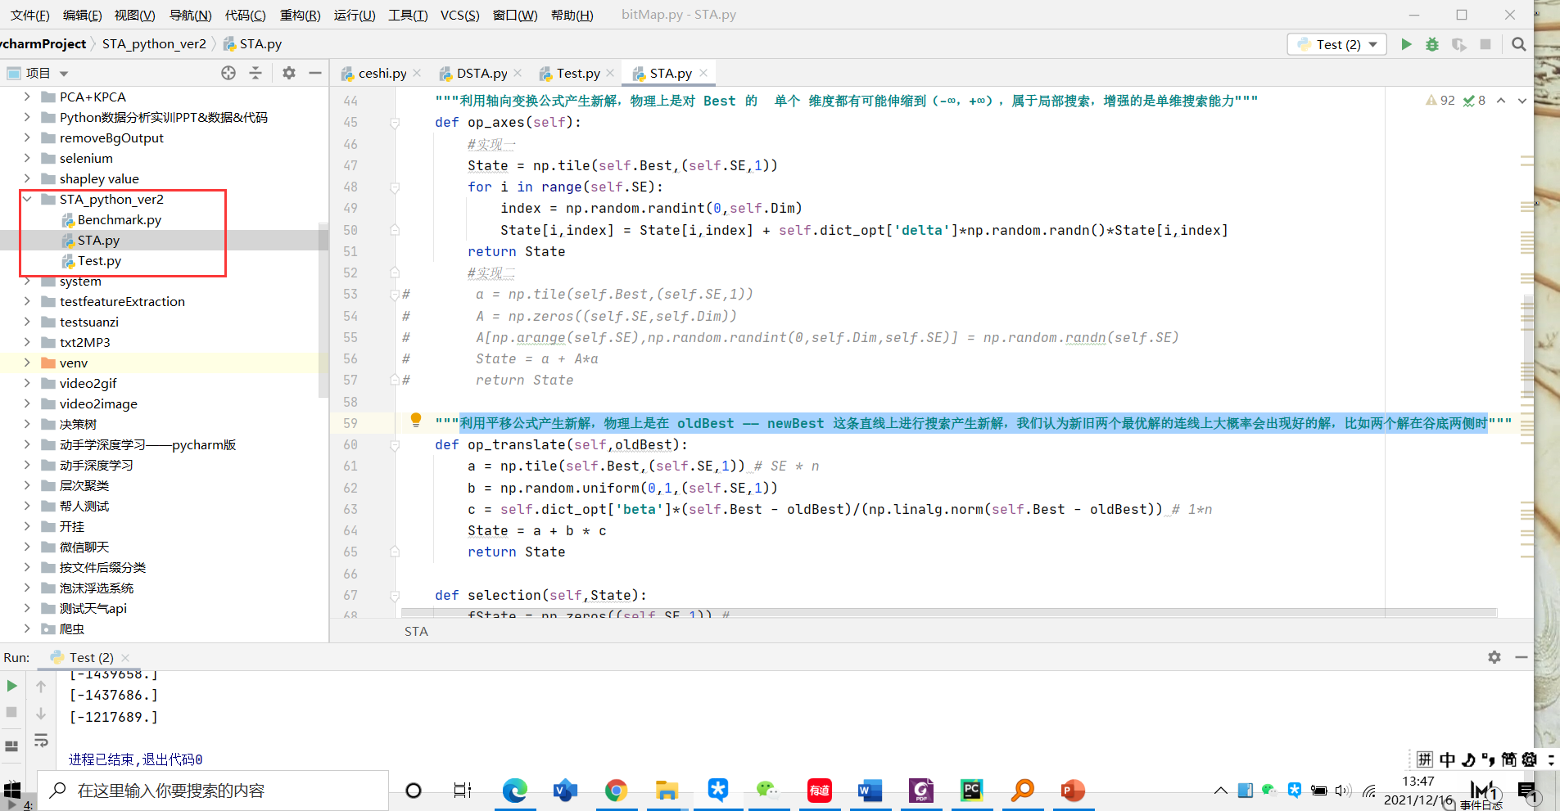1560x811 pixels.
Task: Hide the Run tool window
Action: 1522,657
